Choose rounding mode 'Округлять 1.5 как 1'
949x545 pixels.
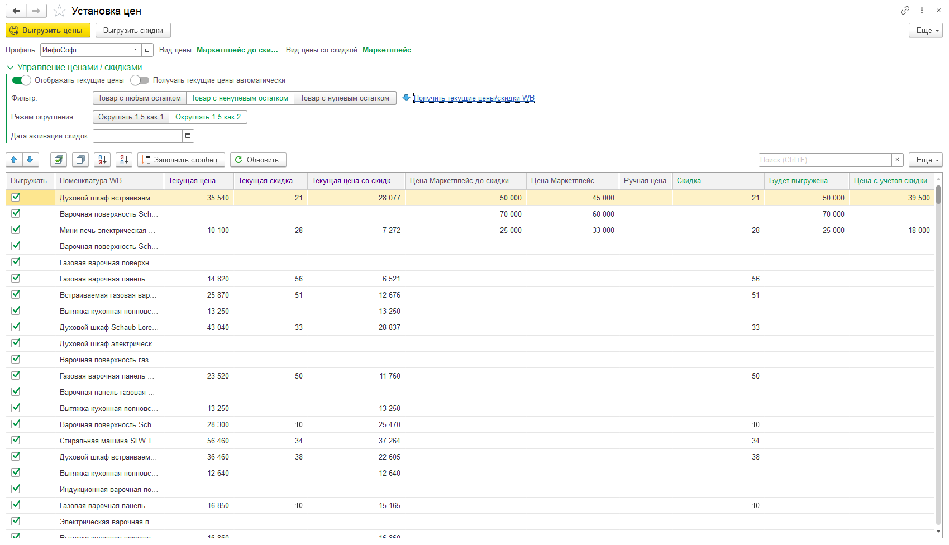point(131,117)
